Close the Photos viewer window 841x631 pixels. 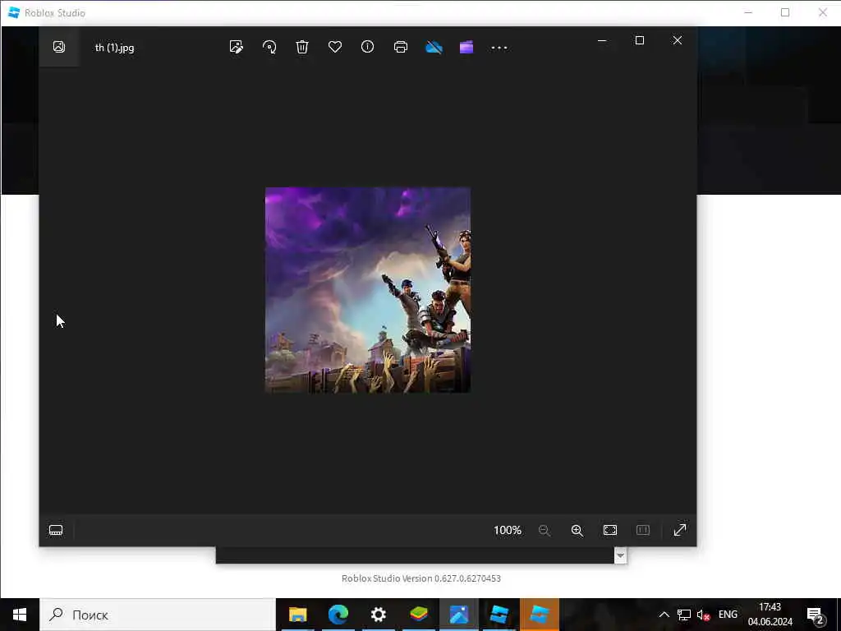click(x=678, y=40)
